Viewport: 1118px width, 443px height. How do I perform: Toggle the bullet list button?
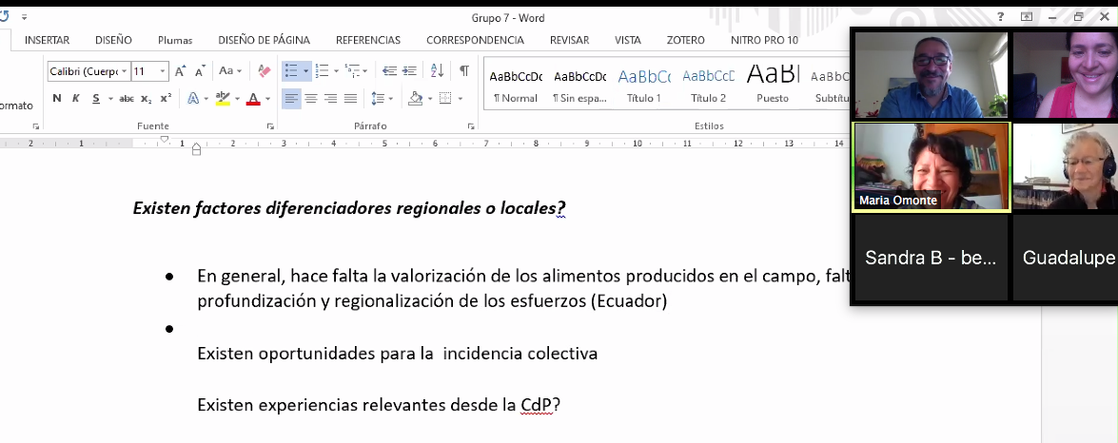pos(291,71)
